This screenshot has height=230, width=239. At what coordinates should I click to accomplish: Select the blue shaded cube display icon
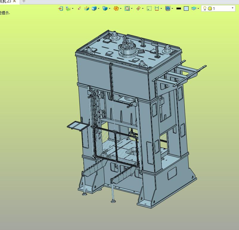pos(94,8)
